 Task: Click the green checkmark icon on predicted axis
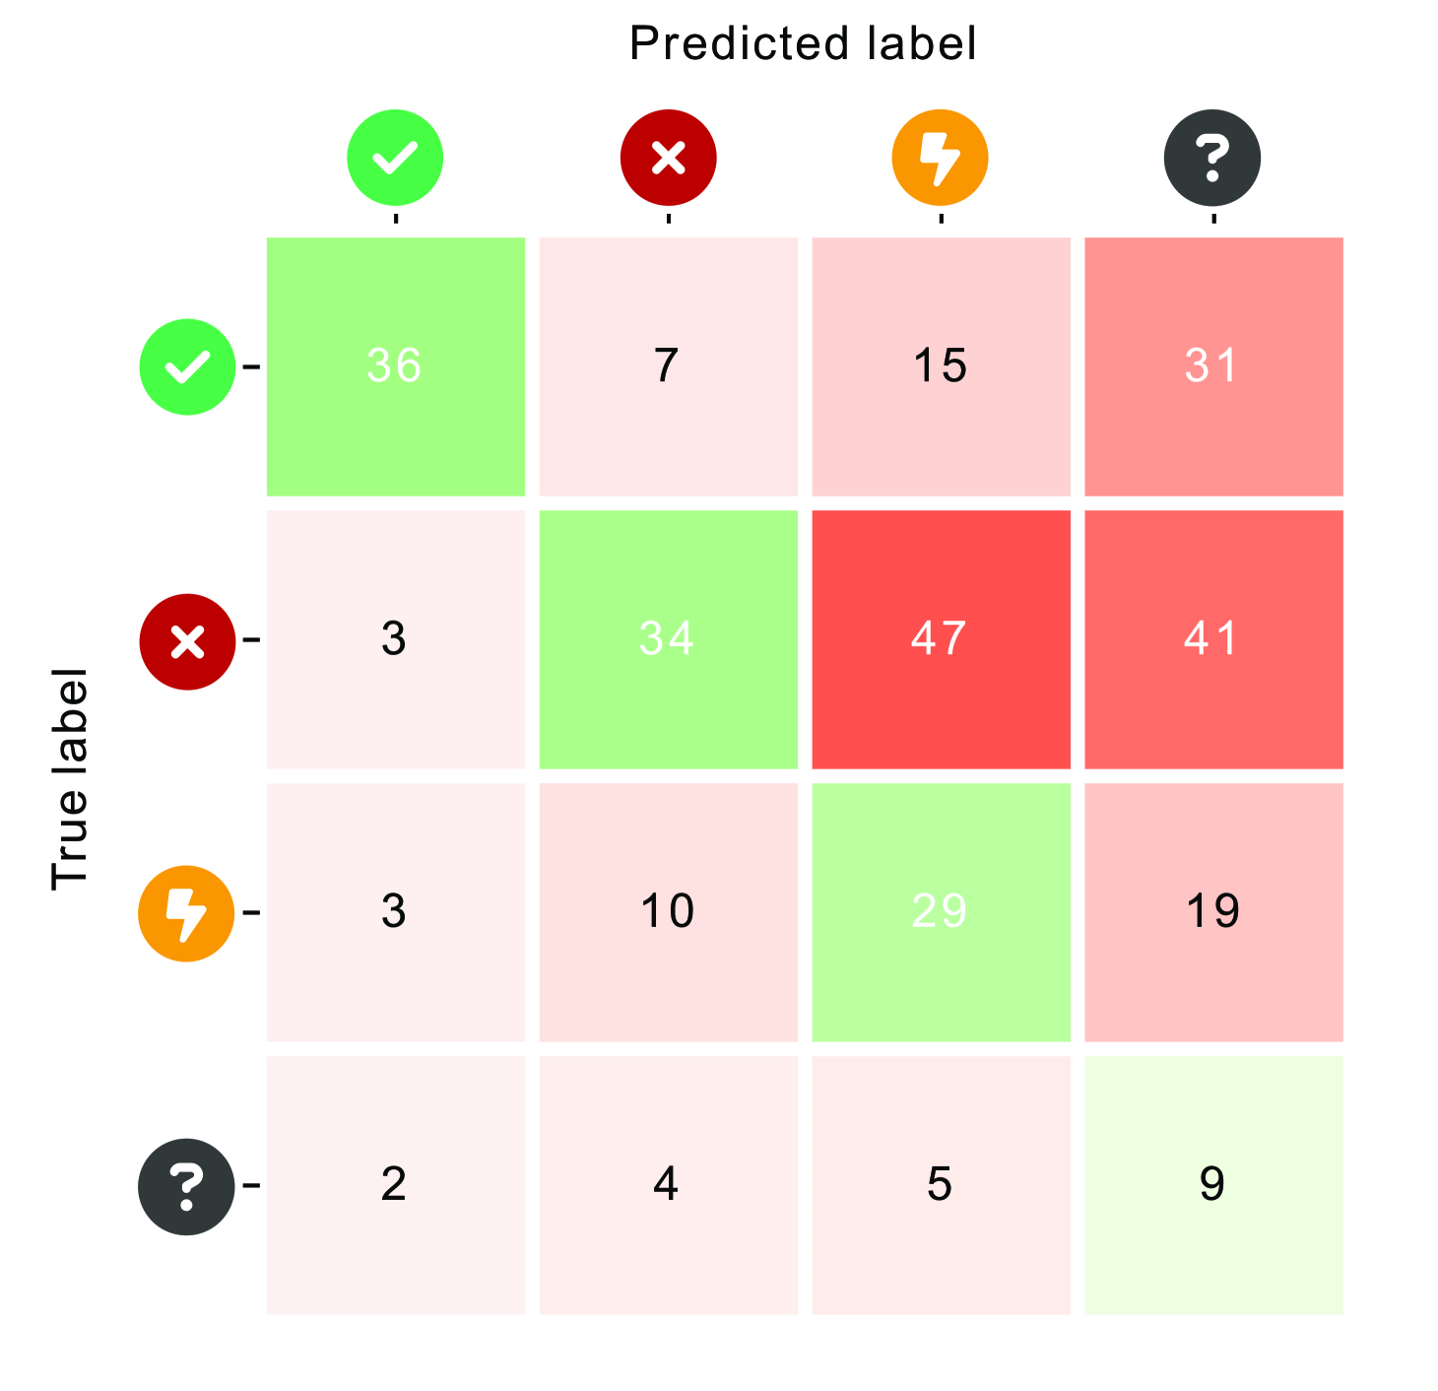395,158
